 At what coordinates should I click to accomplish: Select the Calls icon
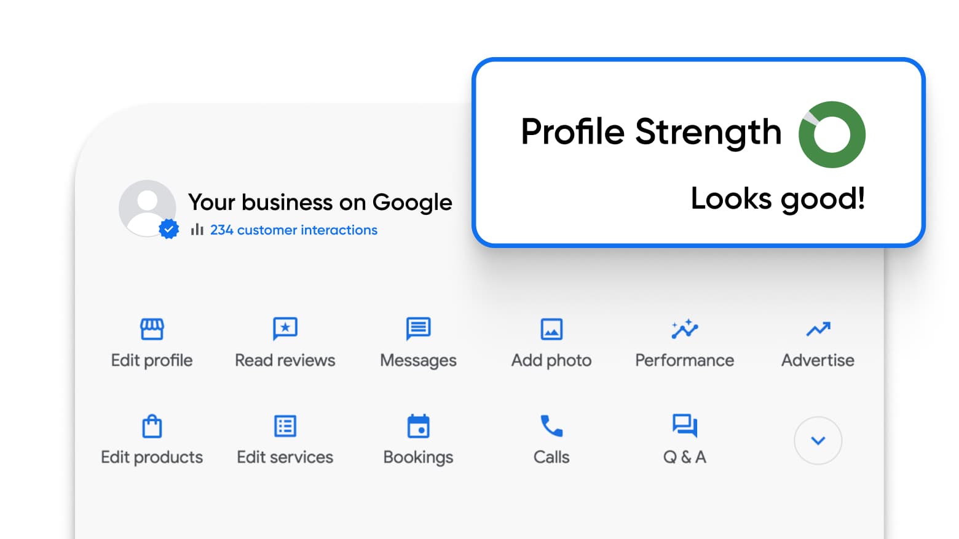pos(551,425)
